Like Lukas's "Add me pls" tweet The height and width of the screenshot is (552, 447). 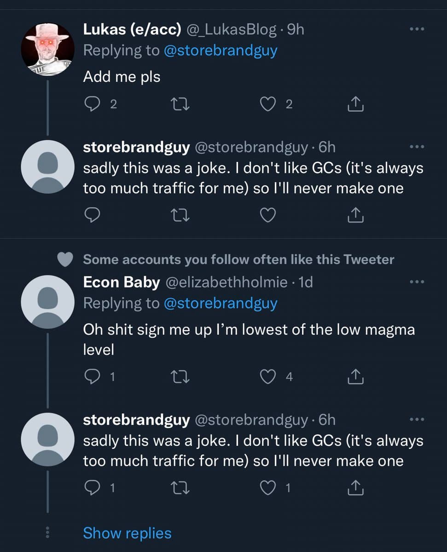[x=267, y=105]
